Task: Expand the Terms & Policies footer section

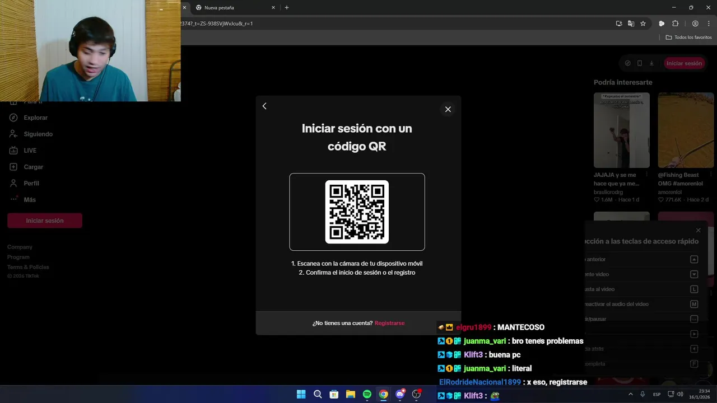Action: point(28,267)
